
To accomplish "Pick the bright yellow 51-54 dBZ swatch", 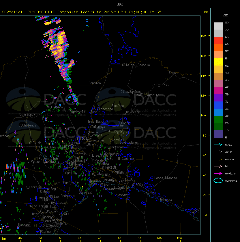I will click(x=218, y=62).
